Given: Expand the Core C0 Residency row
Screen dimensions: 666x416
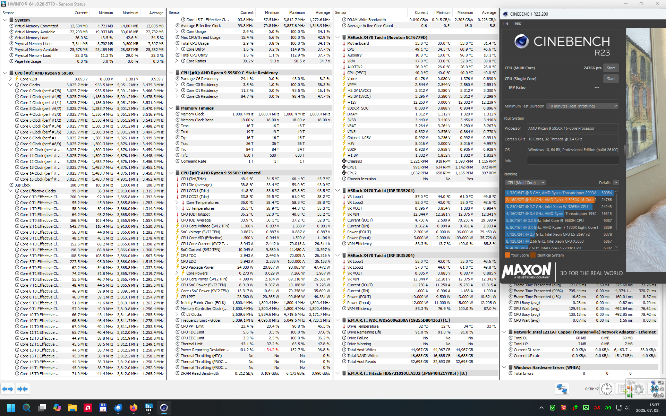Looking at the screenshot, I should 177,85.
